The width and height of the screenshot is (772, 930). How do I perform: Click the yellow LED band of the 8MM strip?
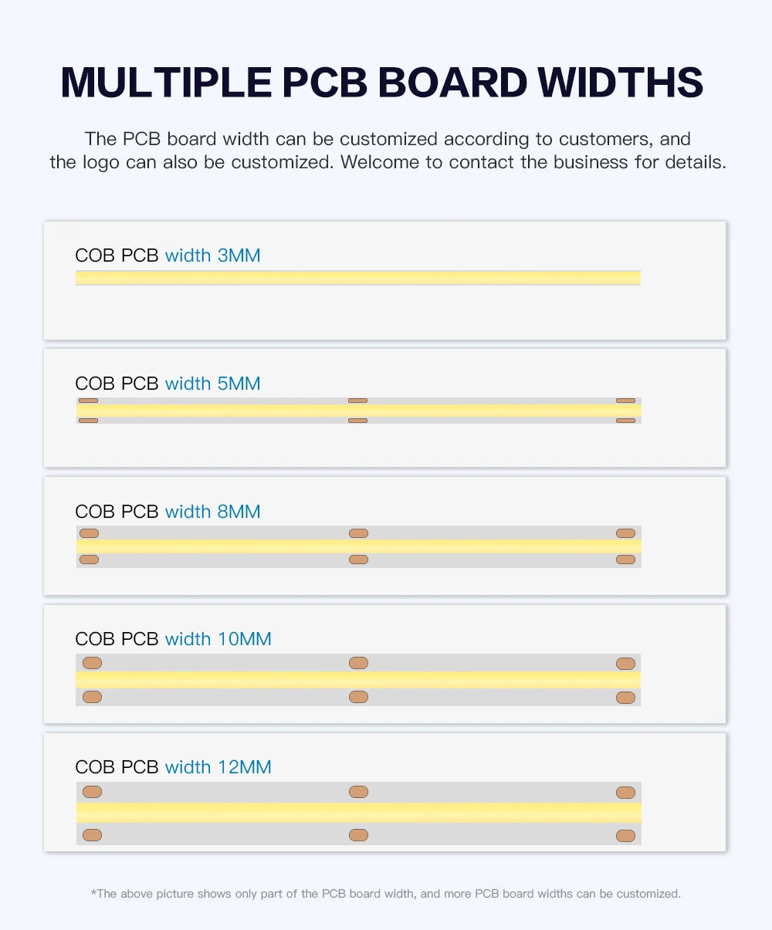[x=358, y=546]
